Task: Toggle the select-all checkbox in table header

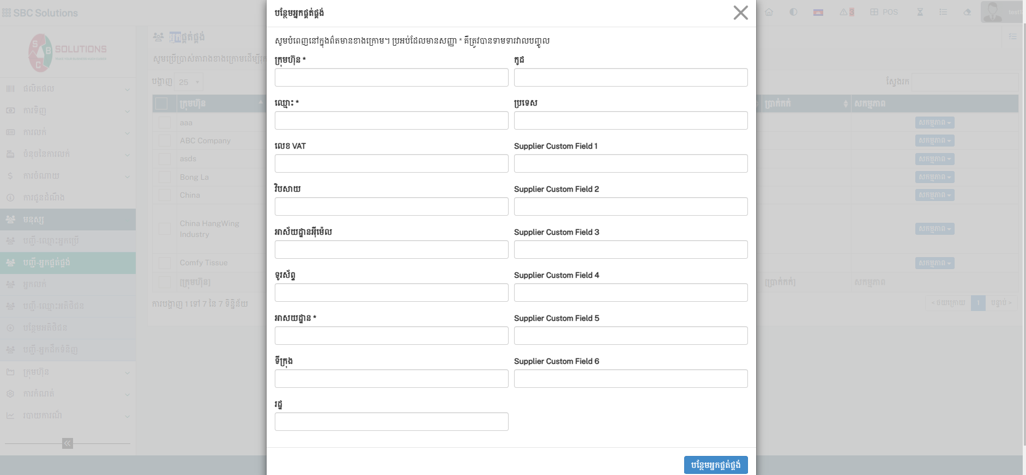Action: (x=161, y=103)
